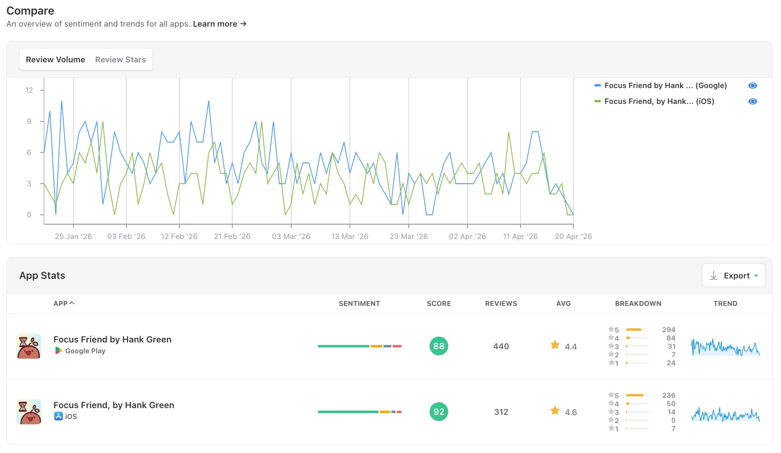Image resolution: width=781 pixels, height=453 pixels.
Task: Click the green 88 sentiment score badge
Action: 438,345
